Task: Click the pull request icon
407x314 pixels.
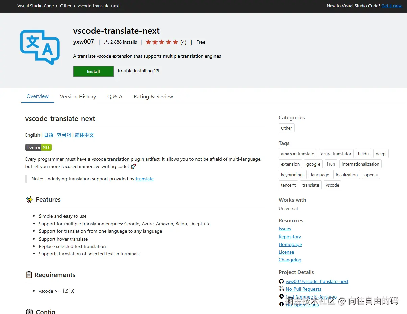Action: 281,289
